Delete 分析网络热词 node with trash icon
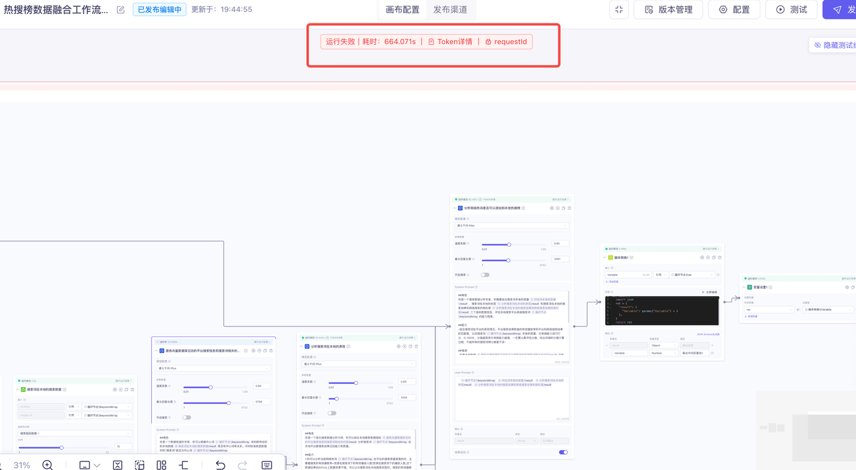Viewport: 856px width, 470px height. [x=570, y=208]
